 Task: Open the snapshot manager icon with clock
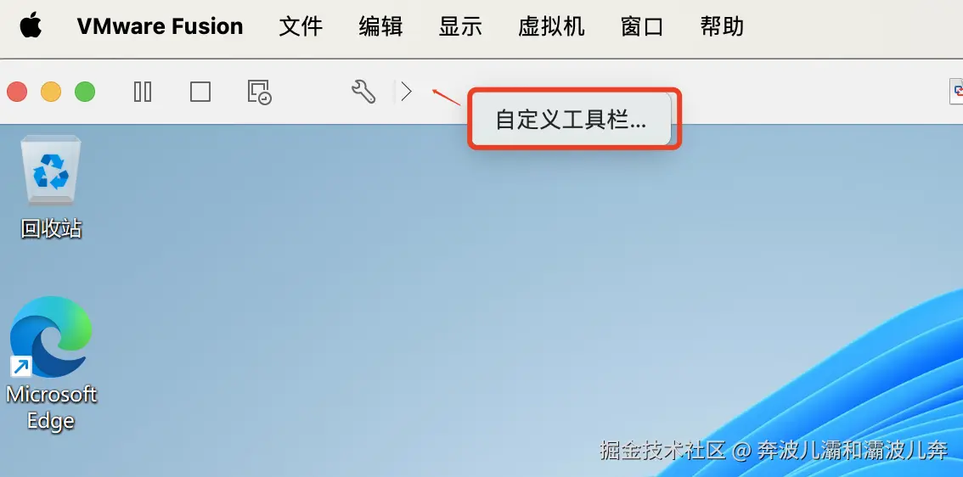259,92
